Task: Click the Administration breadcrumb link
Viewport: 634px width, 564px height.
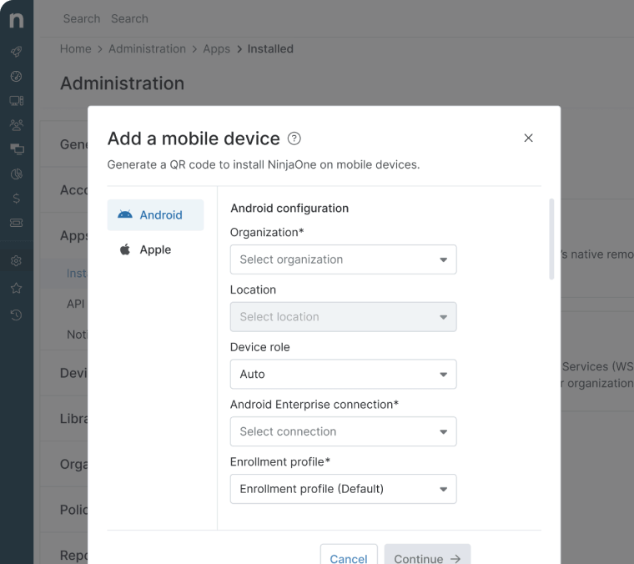Action: [x=147, y=49]
